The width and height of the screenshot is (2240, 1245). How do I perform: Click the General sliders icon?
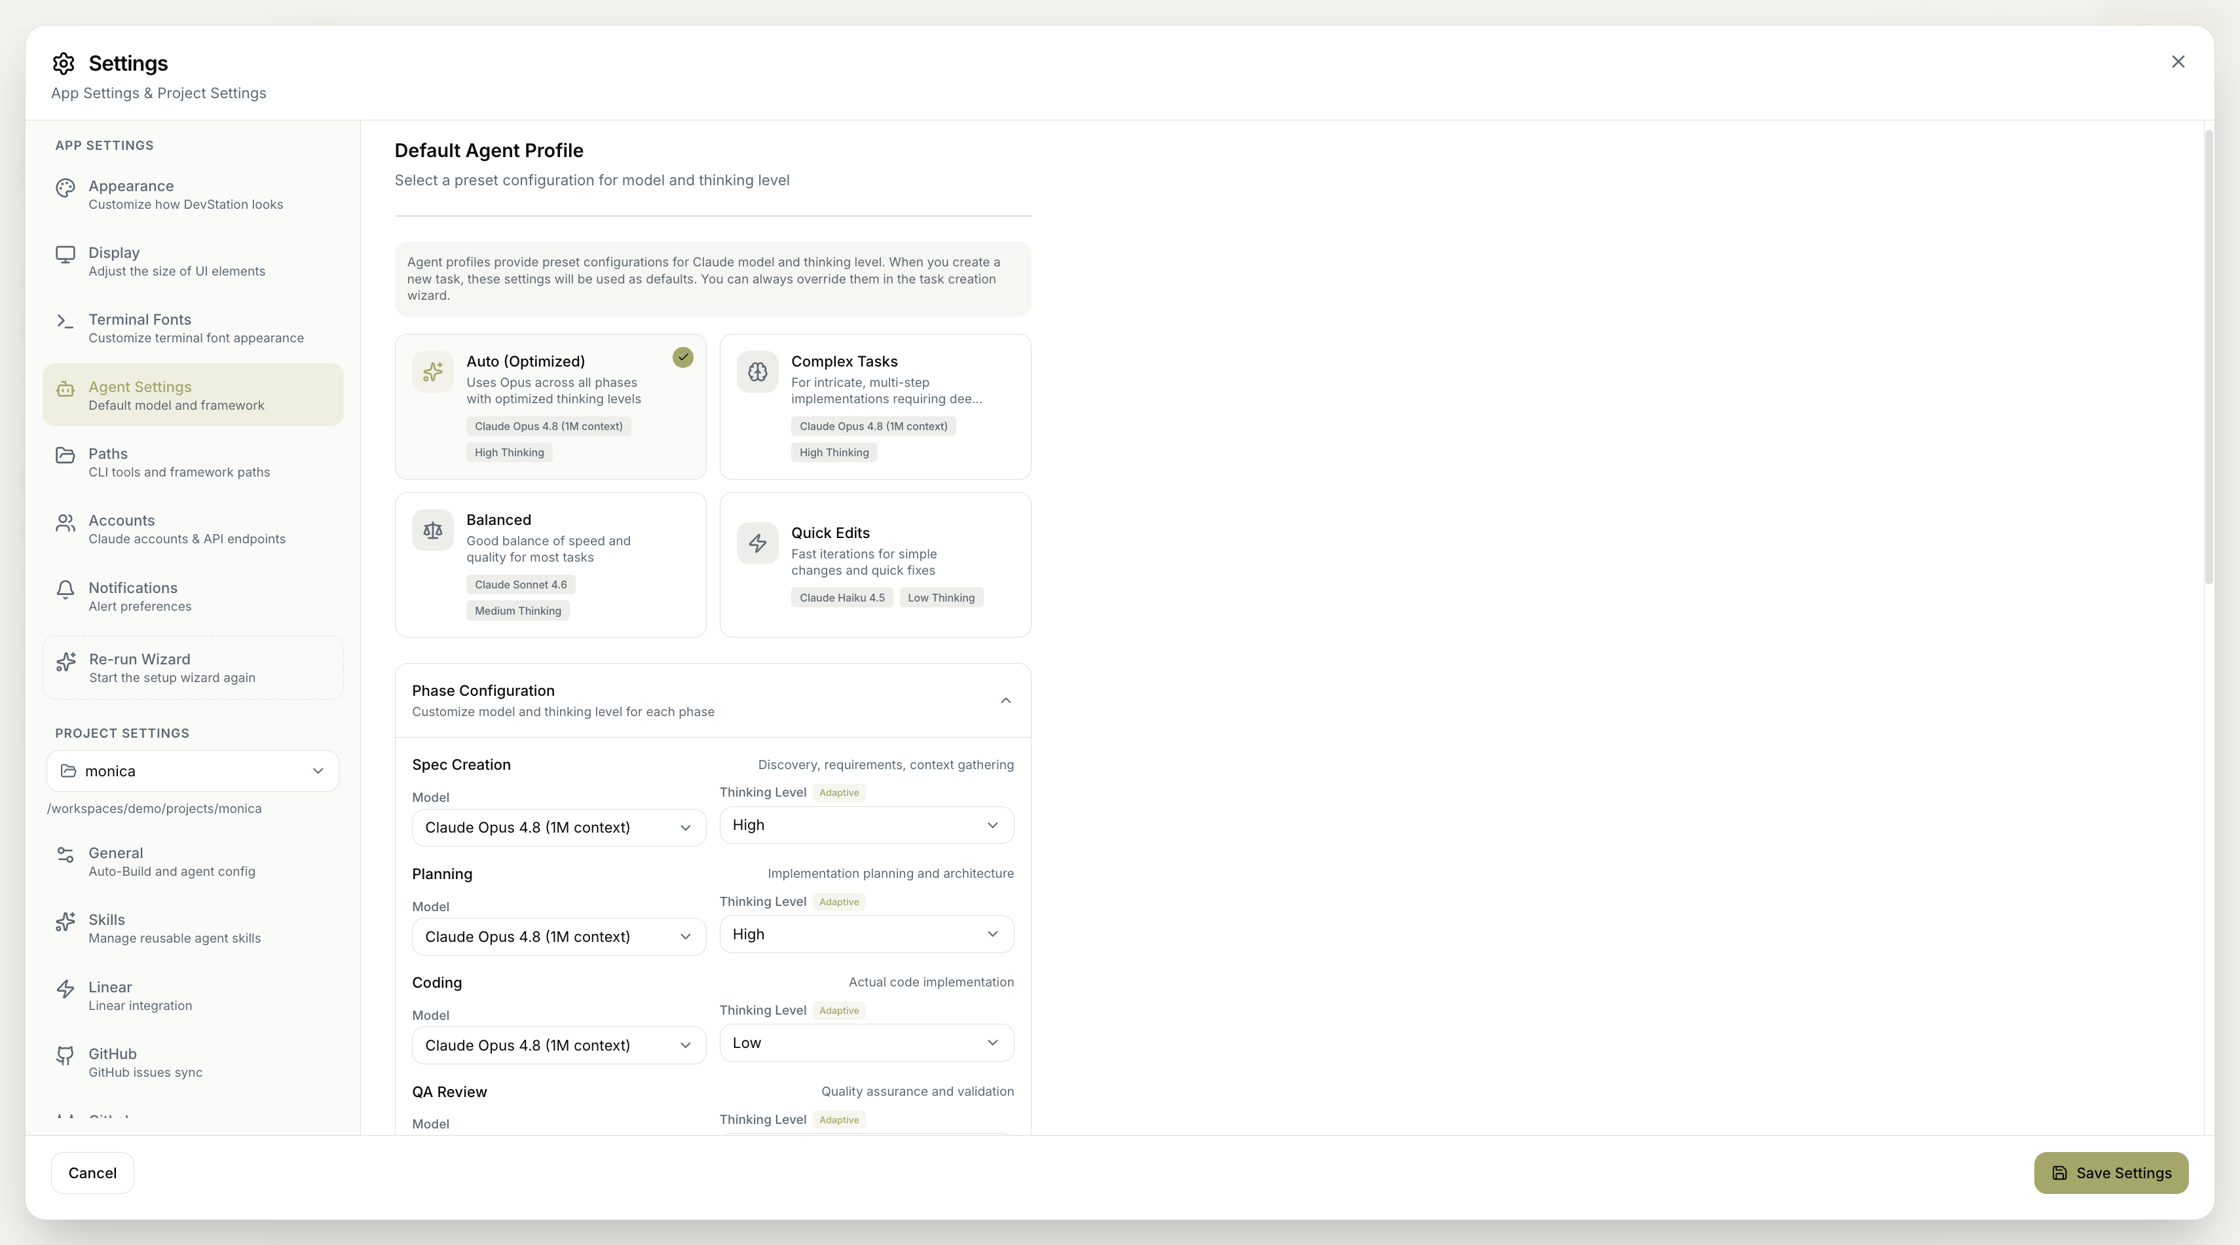point(65,855)
